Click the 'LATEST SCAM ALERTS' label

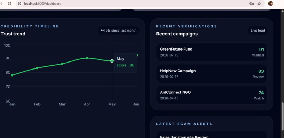point(184,124)
